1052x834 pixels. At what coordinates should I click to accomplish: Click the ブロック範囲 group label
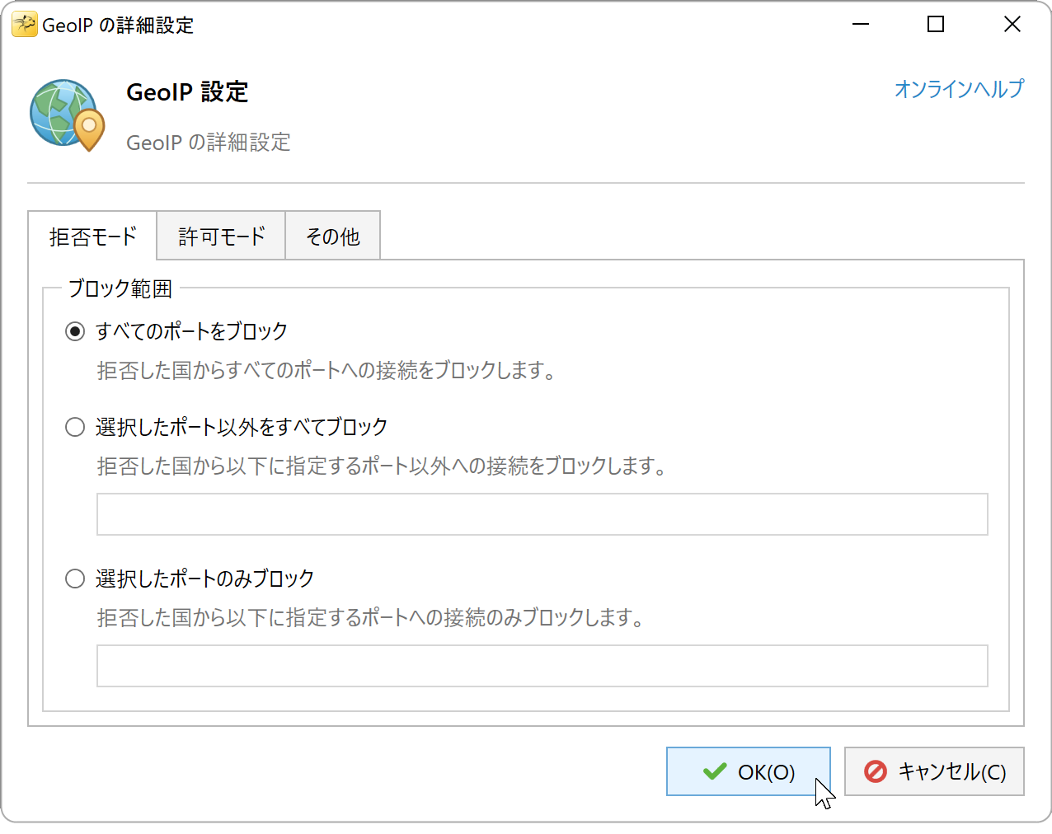(x=120, y=288)
